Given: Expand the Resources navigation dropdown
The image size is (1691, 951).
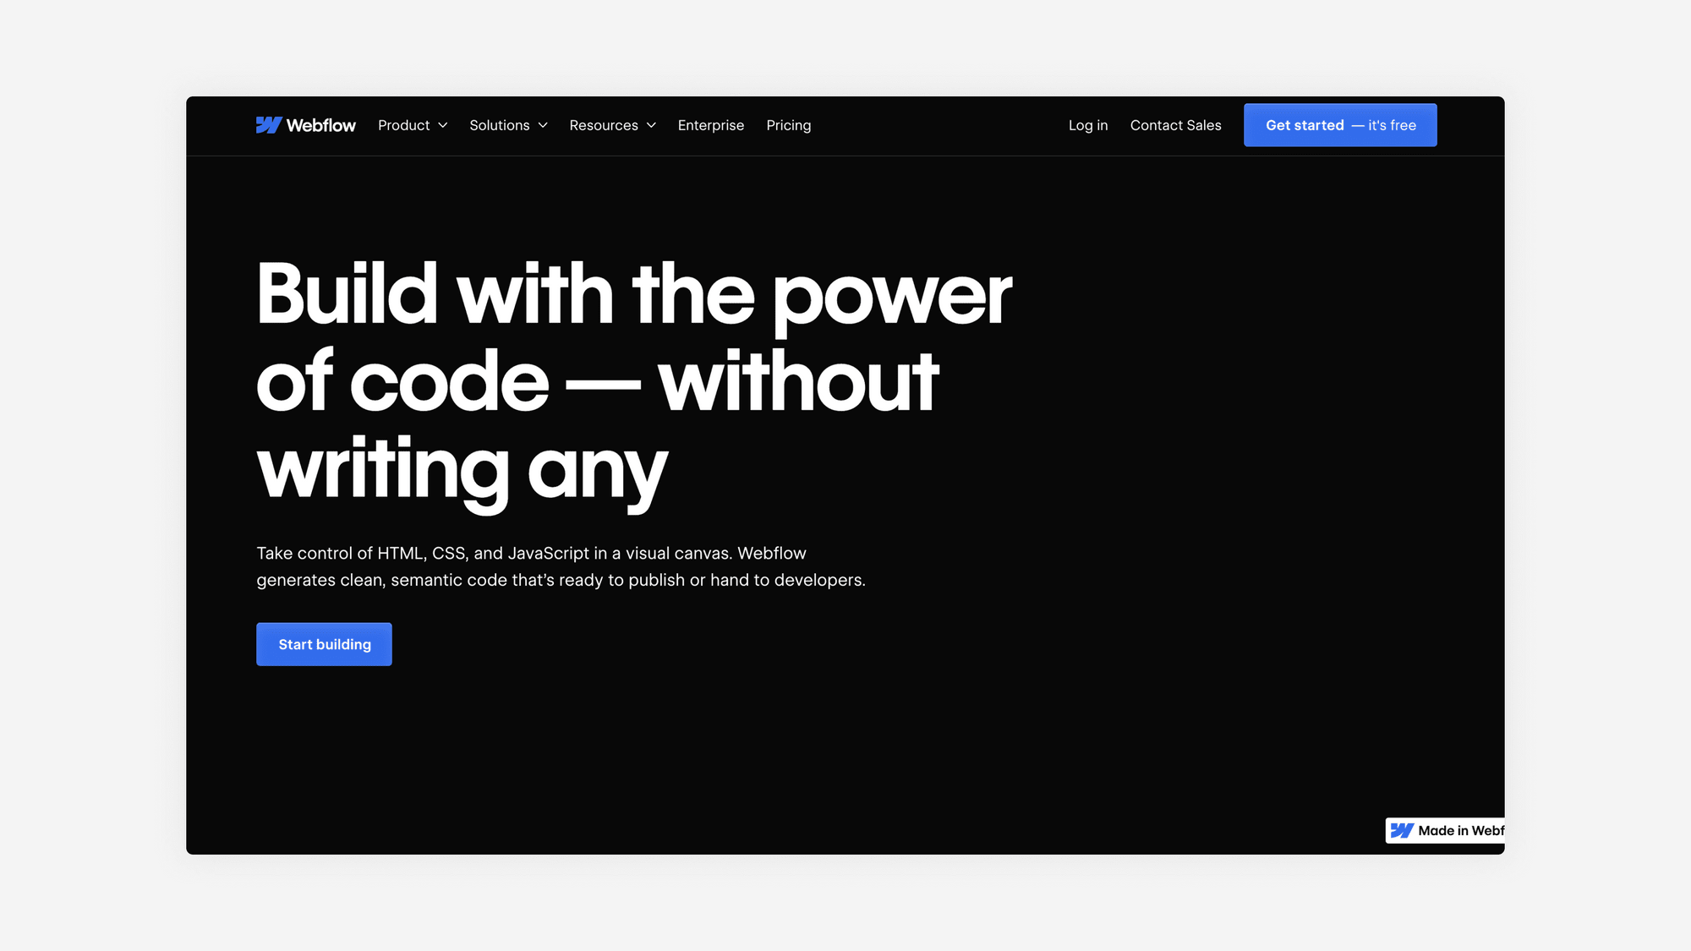Looking at the screenshot, I should (x=612, y=125).
